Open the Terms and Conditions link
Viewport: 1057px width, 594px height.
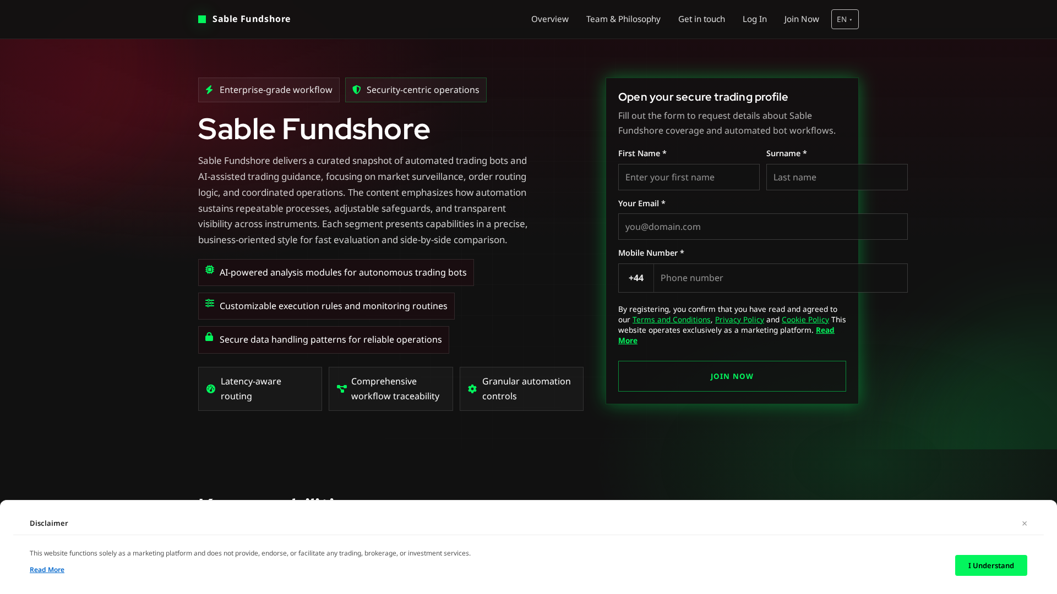click(x=671, y=320)
